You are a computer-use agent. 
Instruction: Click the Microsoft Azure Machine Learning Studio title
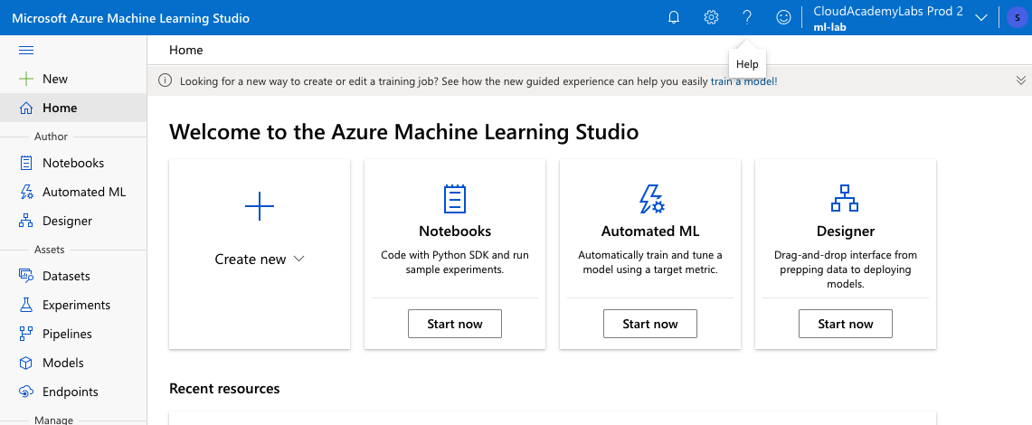(131, 18)
